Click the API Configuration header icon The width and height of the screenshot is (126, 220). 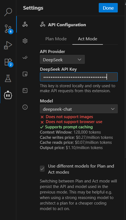coord(43,24)
